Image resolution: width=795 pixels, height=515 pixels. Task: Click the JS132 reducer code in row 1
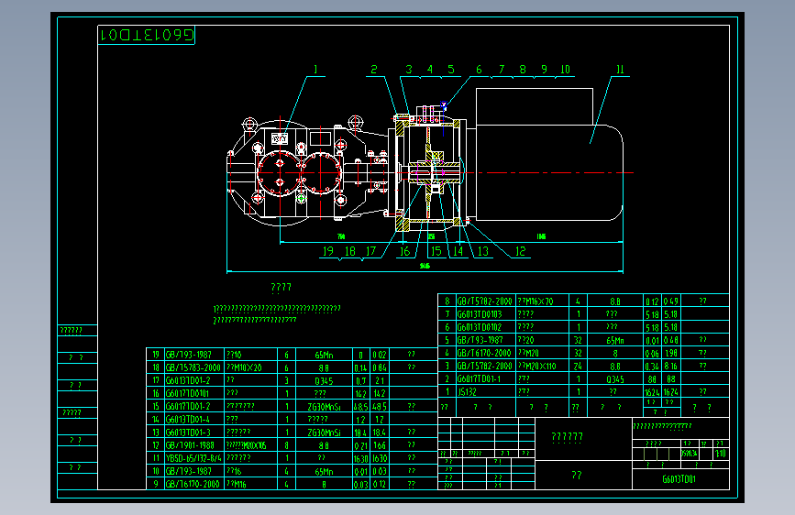click(467, 392)
